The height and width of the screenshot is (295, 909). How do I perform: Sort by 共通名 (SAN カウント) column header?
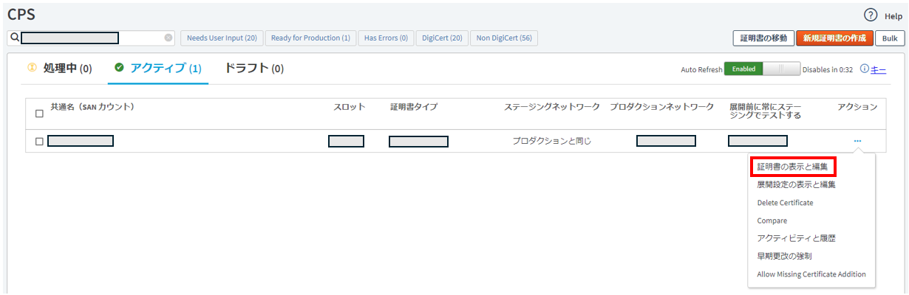(92, 107)
